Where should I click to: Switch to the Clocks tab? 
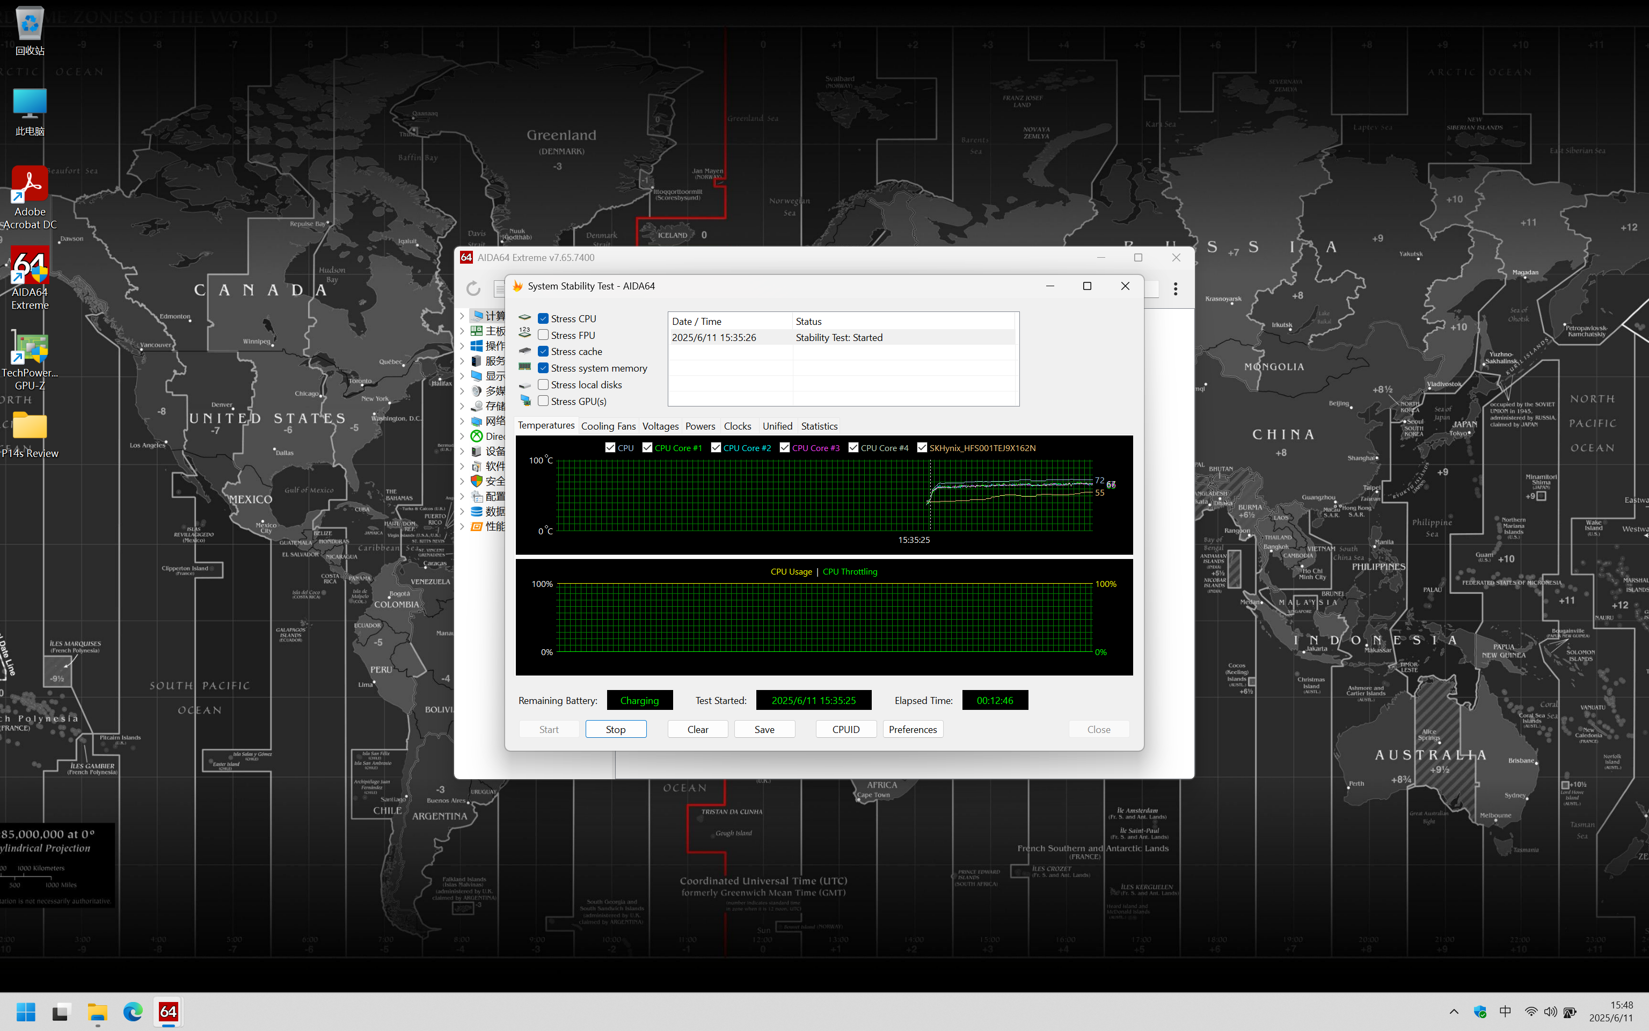coord(738,426)
